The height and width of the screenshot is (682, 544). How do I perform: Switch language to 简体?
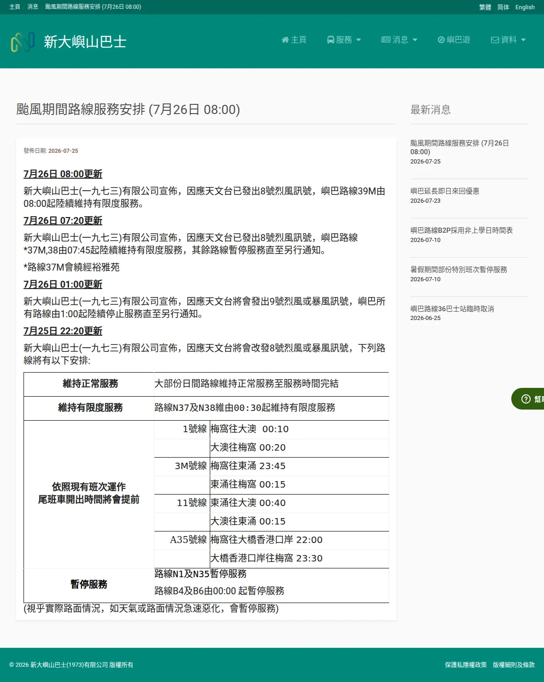[503, 7]
